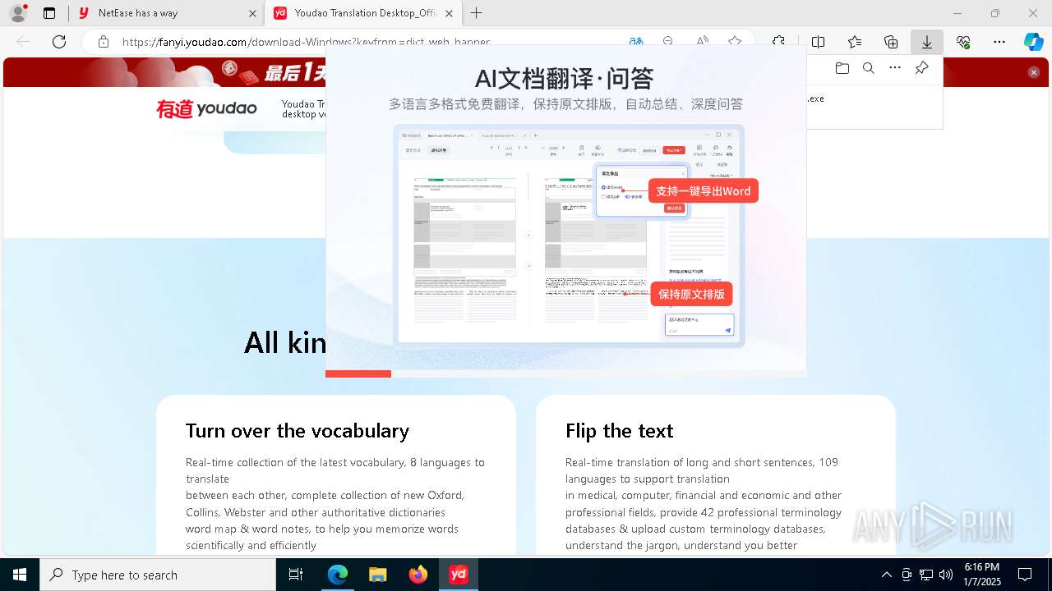
Task: Click the 支持一键导出Word label
Action: click(703, 191)
